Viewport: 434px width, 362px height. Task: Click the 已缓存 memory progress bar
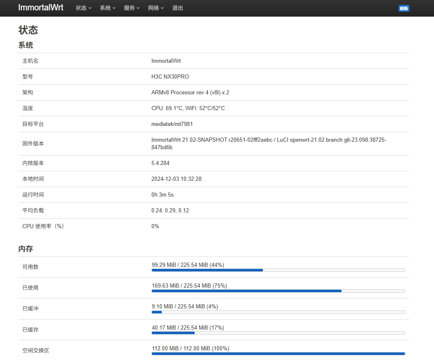point(278,333)
